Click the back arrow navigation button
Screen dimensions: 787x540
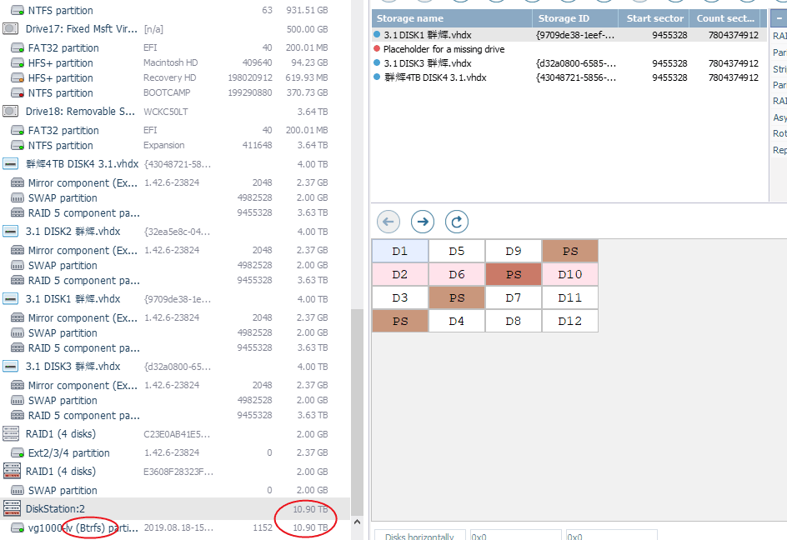(388, 222)
